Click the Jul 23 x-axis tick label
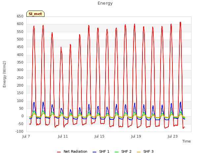This screenshot has width=211, height=158. pos(172,136)
